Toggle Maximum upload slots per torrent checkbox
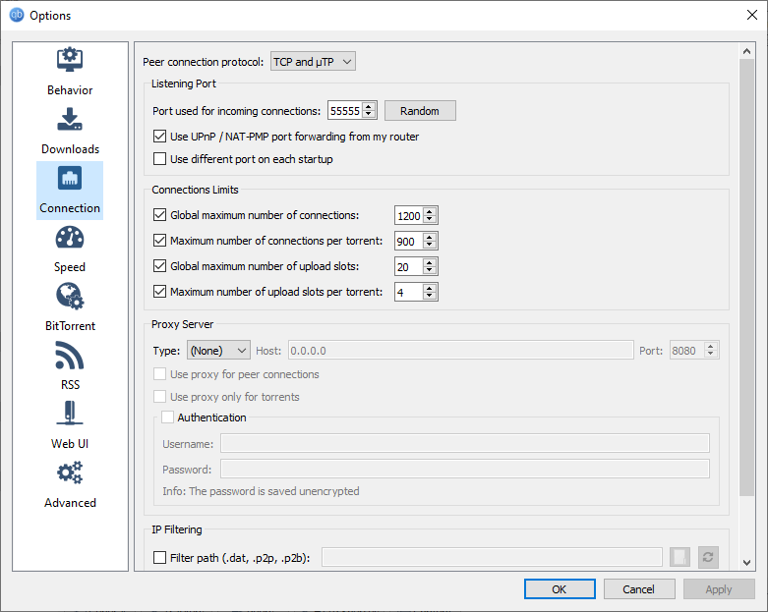 click(x=159, y=292)
